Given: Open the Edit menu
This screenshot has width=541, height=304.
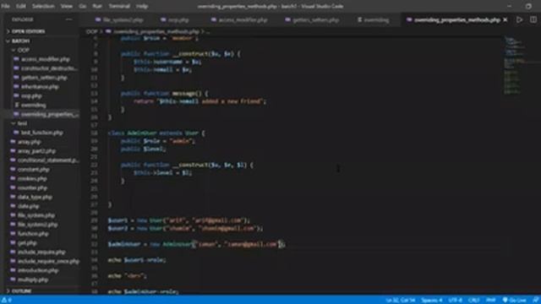Looking at the screenshot, I should (x=20, y=6).
